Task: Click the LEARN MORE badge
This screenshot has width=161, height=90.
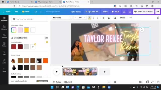Action: tap(42, 81)
